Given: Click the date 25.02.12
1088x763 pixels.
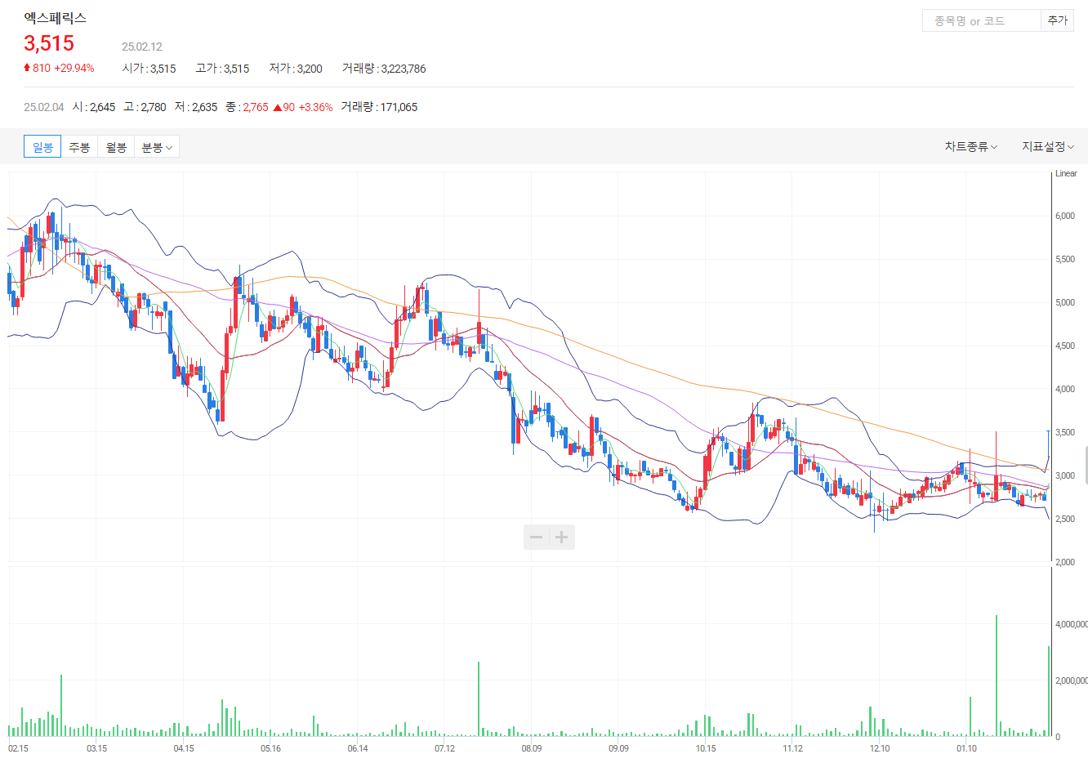Looking at the screenshot, I should click(x=142, y=47).
